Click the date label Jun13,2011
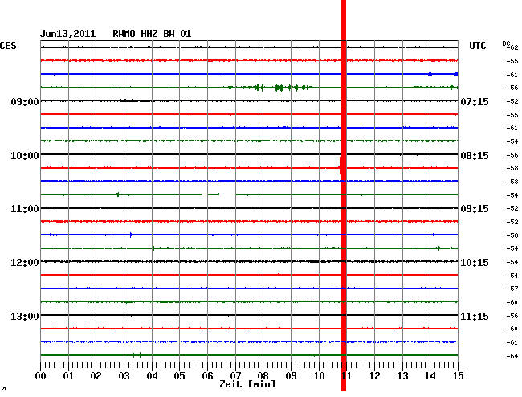 68,34
